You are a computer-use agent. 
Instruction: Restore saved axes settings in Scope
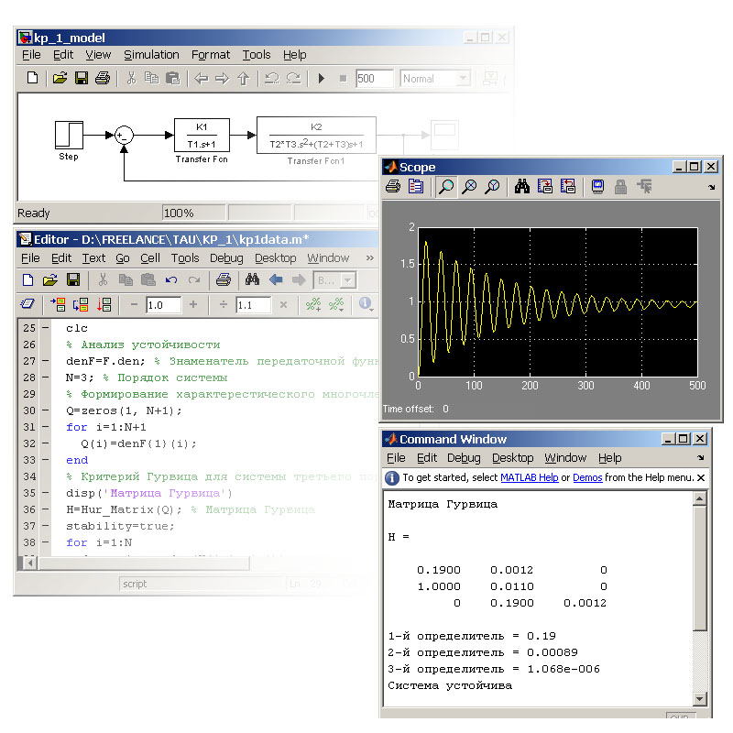pyautogui.click(x=568, y=187)
